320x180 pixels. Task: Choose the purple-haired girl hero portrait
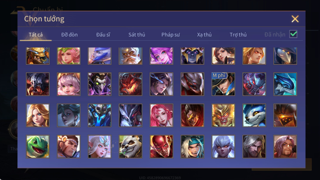click(x=161, y=56)
